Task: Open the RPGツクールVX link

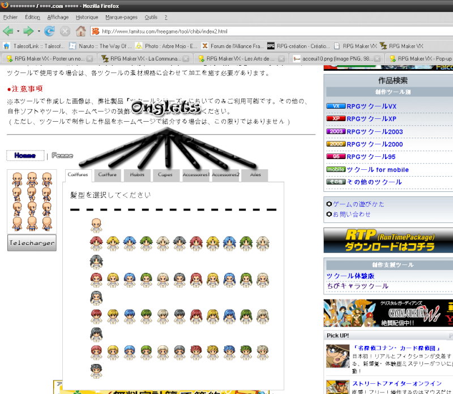Action: [371, 106]
